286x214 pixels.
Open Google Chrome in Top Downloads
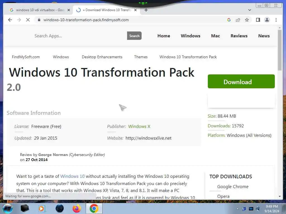click(x=233, y=187)
